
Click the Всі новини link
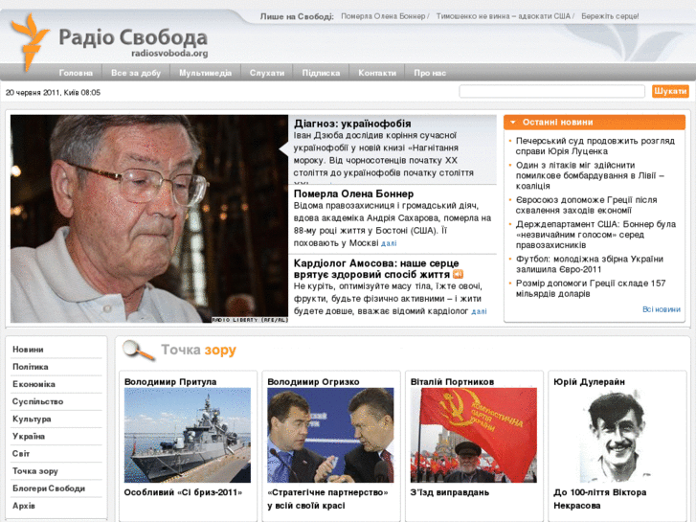tap(662, 309)
